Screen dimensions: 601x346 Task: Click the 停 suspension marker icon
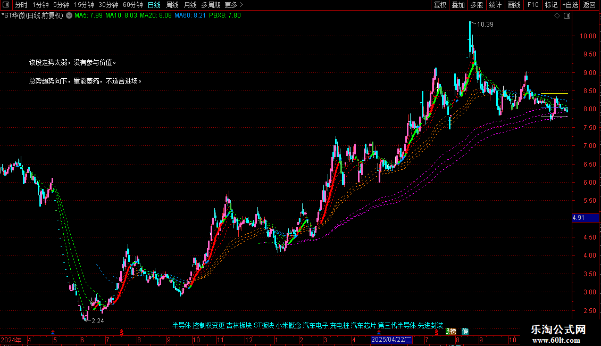click(x=465, y=332)
